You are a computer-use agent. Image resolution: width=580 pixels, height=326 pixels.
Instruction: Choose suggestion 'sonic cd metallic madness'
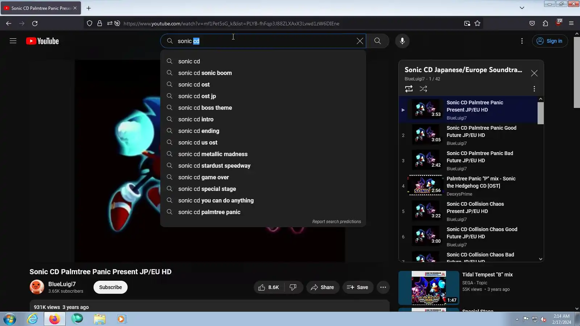[263, 154]
